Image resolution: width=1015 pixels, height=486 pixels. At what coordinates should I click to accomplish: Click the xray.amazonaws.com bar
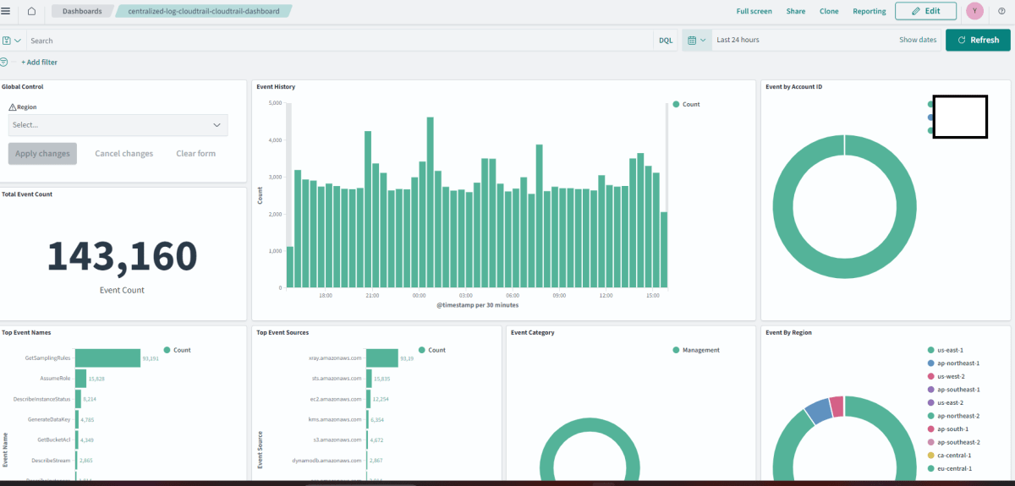point(382,358)
